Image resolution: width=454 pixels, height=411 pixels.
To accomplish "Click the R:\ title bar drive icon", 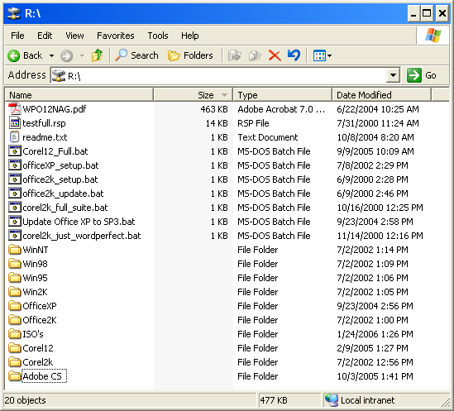I will [13, 13].
